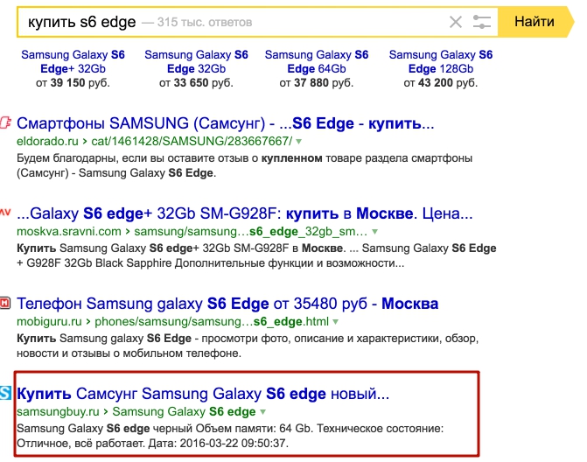Viewport: 587px width, 462px height.
Task: Open Samsung Galaxy S6 Edge 128Gb offer
Action: [440, 61]
